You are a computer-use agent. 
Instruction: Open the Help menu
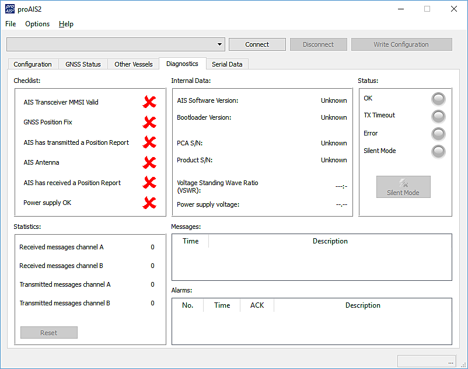pyautogui.click(x=66, y=24)
